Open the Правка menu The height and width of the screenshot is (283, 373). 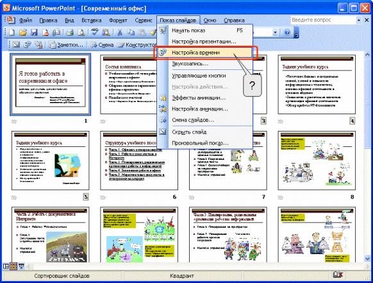tap(48, 21)
